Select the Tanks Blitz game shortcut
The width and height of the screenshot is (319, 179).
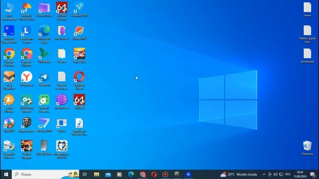pos(79,56)
